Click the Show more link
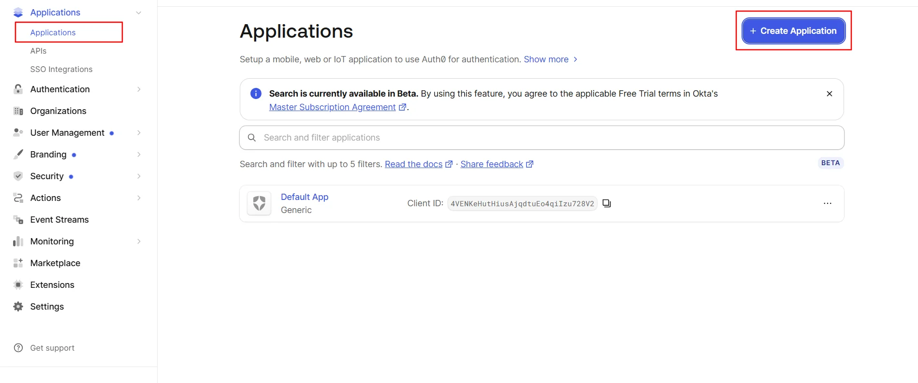 click(551, 59)
